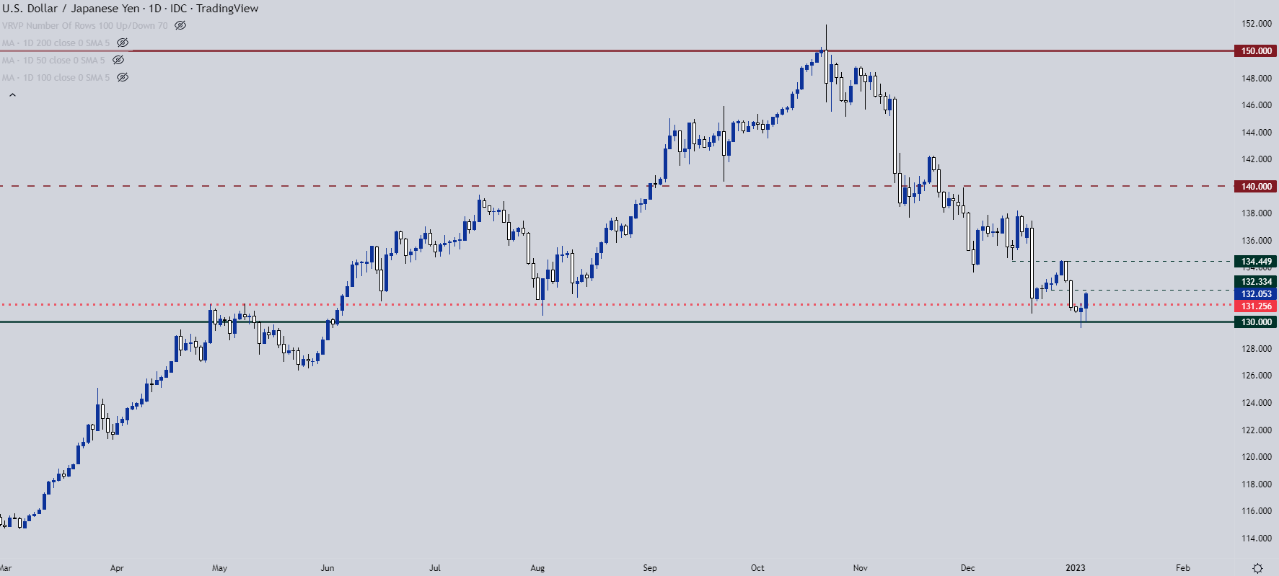
Task: Click the 2023 label on time axis
Action: pos(1075,568)
